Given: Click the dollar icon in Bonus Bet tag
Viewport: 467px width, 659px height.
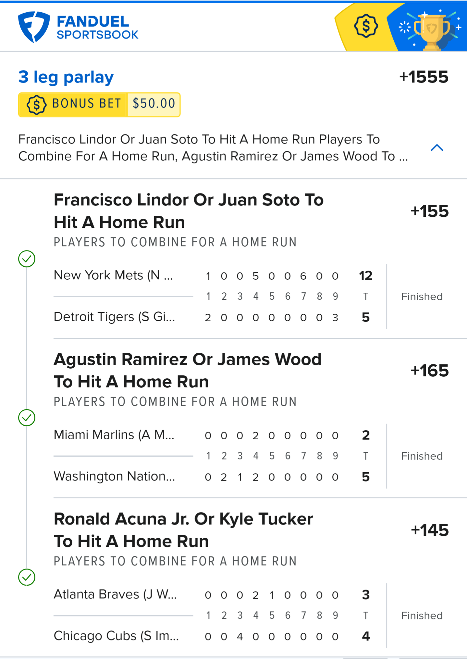Looking at the screenshot, I should (x=36, y=104).
